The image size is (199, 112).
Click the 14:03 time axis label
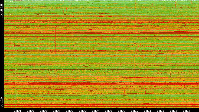tap(43, 111)
